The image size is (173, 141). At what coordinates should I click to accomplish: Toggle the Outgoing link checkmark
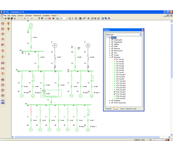pyautogui.click(x=112, y=42)
